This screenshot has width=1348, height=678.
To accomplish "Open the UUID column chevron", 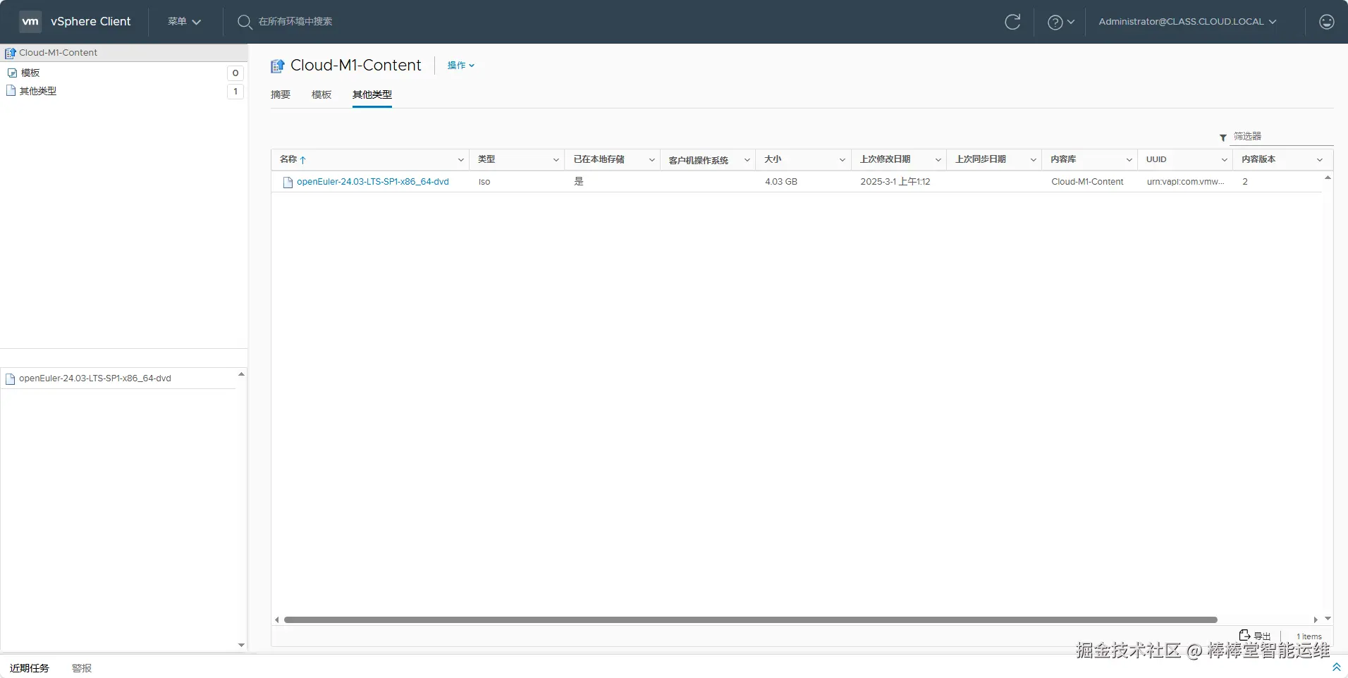I will (1225, 160).
